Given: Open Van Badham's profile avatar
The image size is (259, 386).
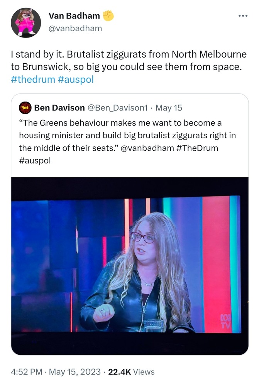Looking at the screenshot, I should pyautogui.click(x=26, y=23).
